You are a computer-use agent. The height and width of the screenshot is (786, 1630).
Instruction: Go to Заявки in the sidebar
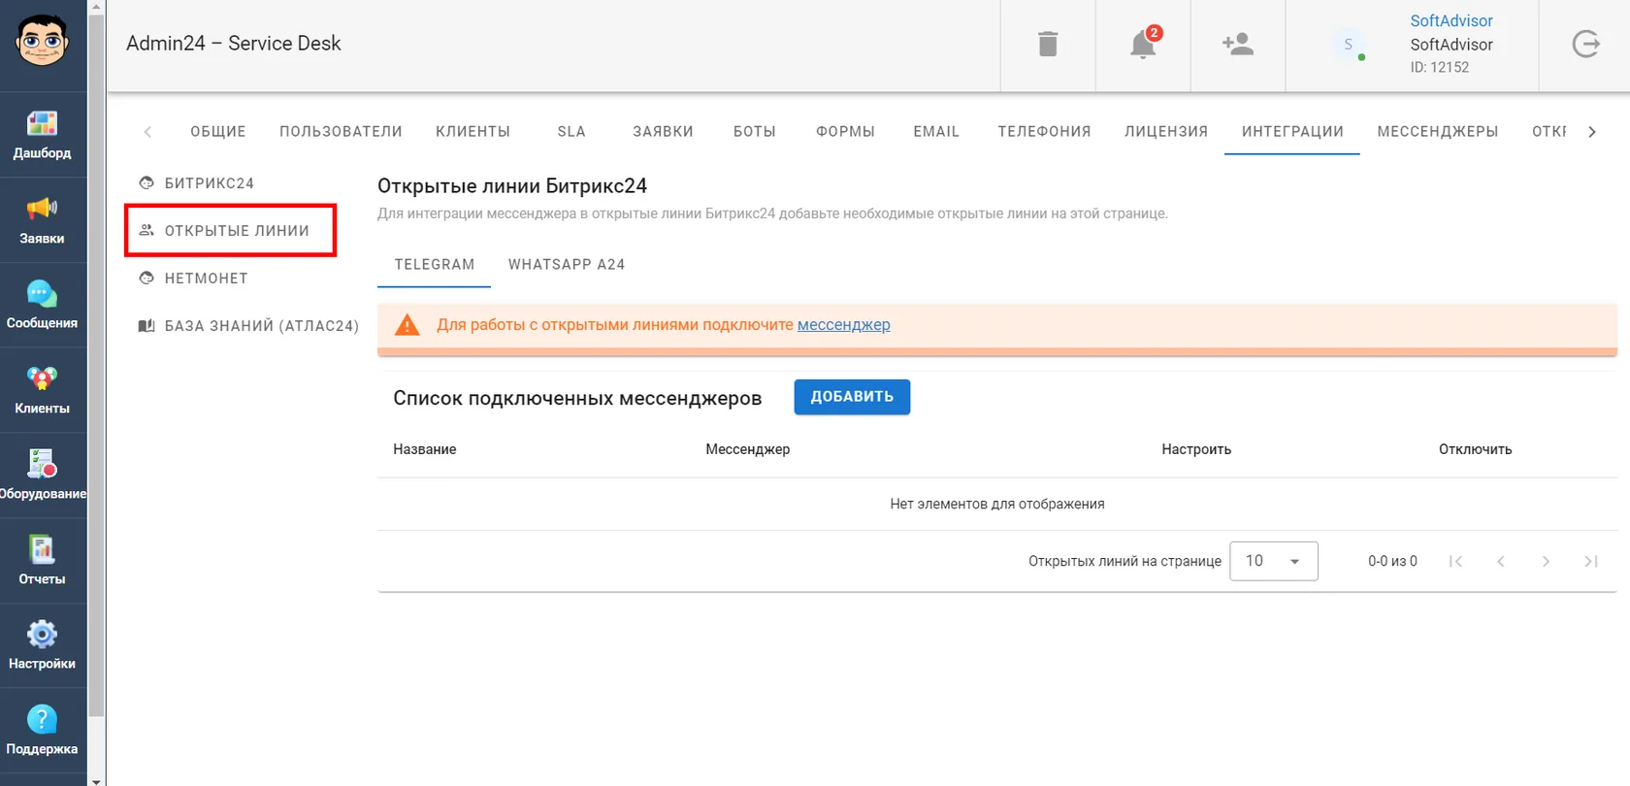click(x=43, y=220)
